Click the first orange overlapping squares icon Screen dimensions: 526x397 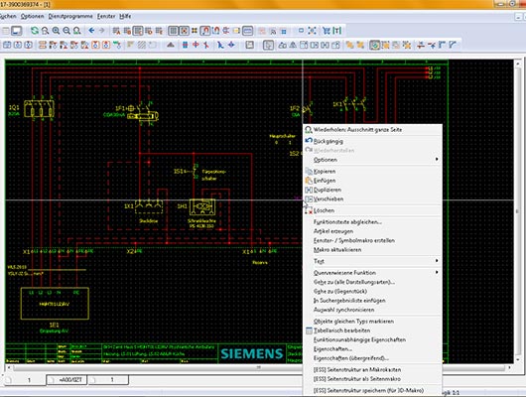(349, 45)
